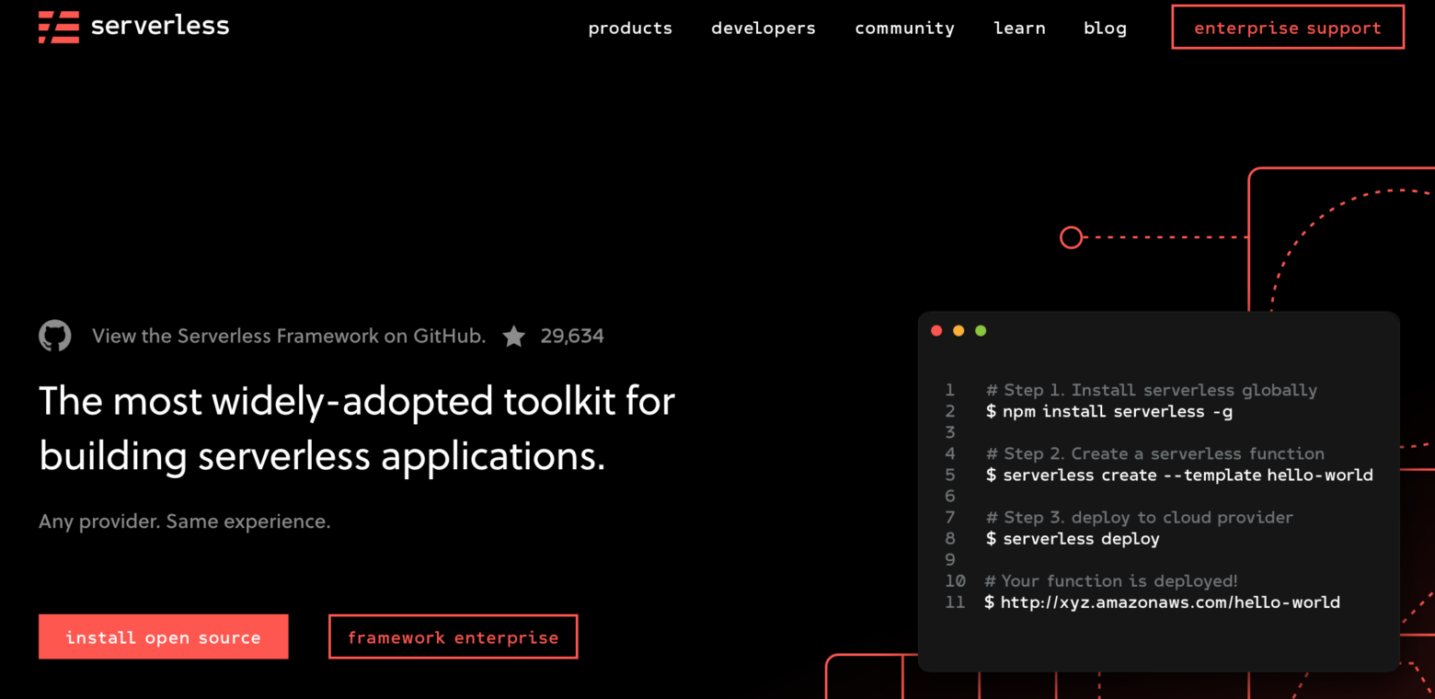Click 'Any provider. Same experience.' text

[185, 521]
